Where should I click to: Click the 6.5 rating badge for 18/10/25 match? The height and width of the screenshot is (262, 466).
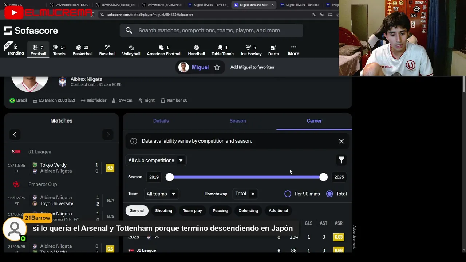(110, 168)
